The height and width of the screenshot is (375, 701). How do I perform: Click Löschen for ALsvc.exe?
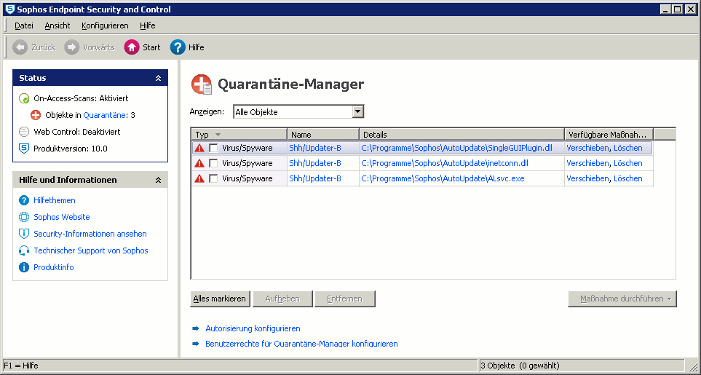(x=627, y=178)
